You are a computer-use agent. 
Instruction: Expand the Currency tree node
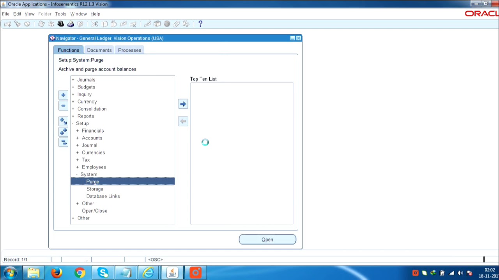tap(73, 101)
